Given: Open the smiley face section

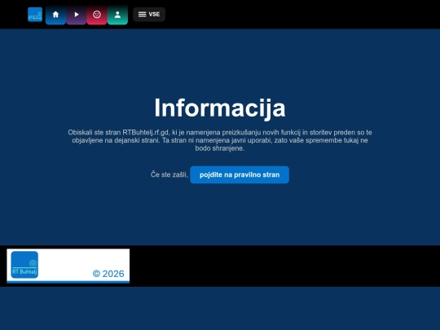Looking at the screenshot, I should tap(97, 15).
